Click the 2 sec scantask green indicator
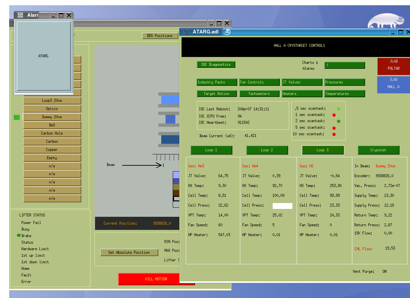 click(x=339, y=121)
